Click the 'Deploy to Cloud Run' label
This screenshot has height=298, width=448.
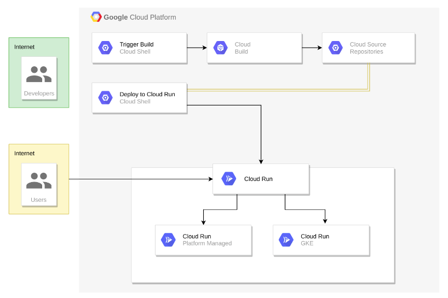click(147, 94)
